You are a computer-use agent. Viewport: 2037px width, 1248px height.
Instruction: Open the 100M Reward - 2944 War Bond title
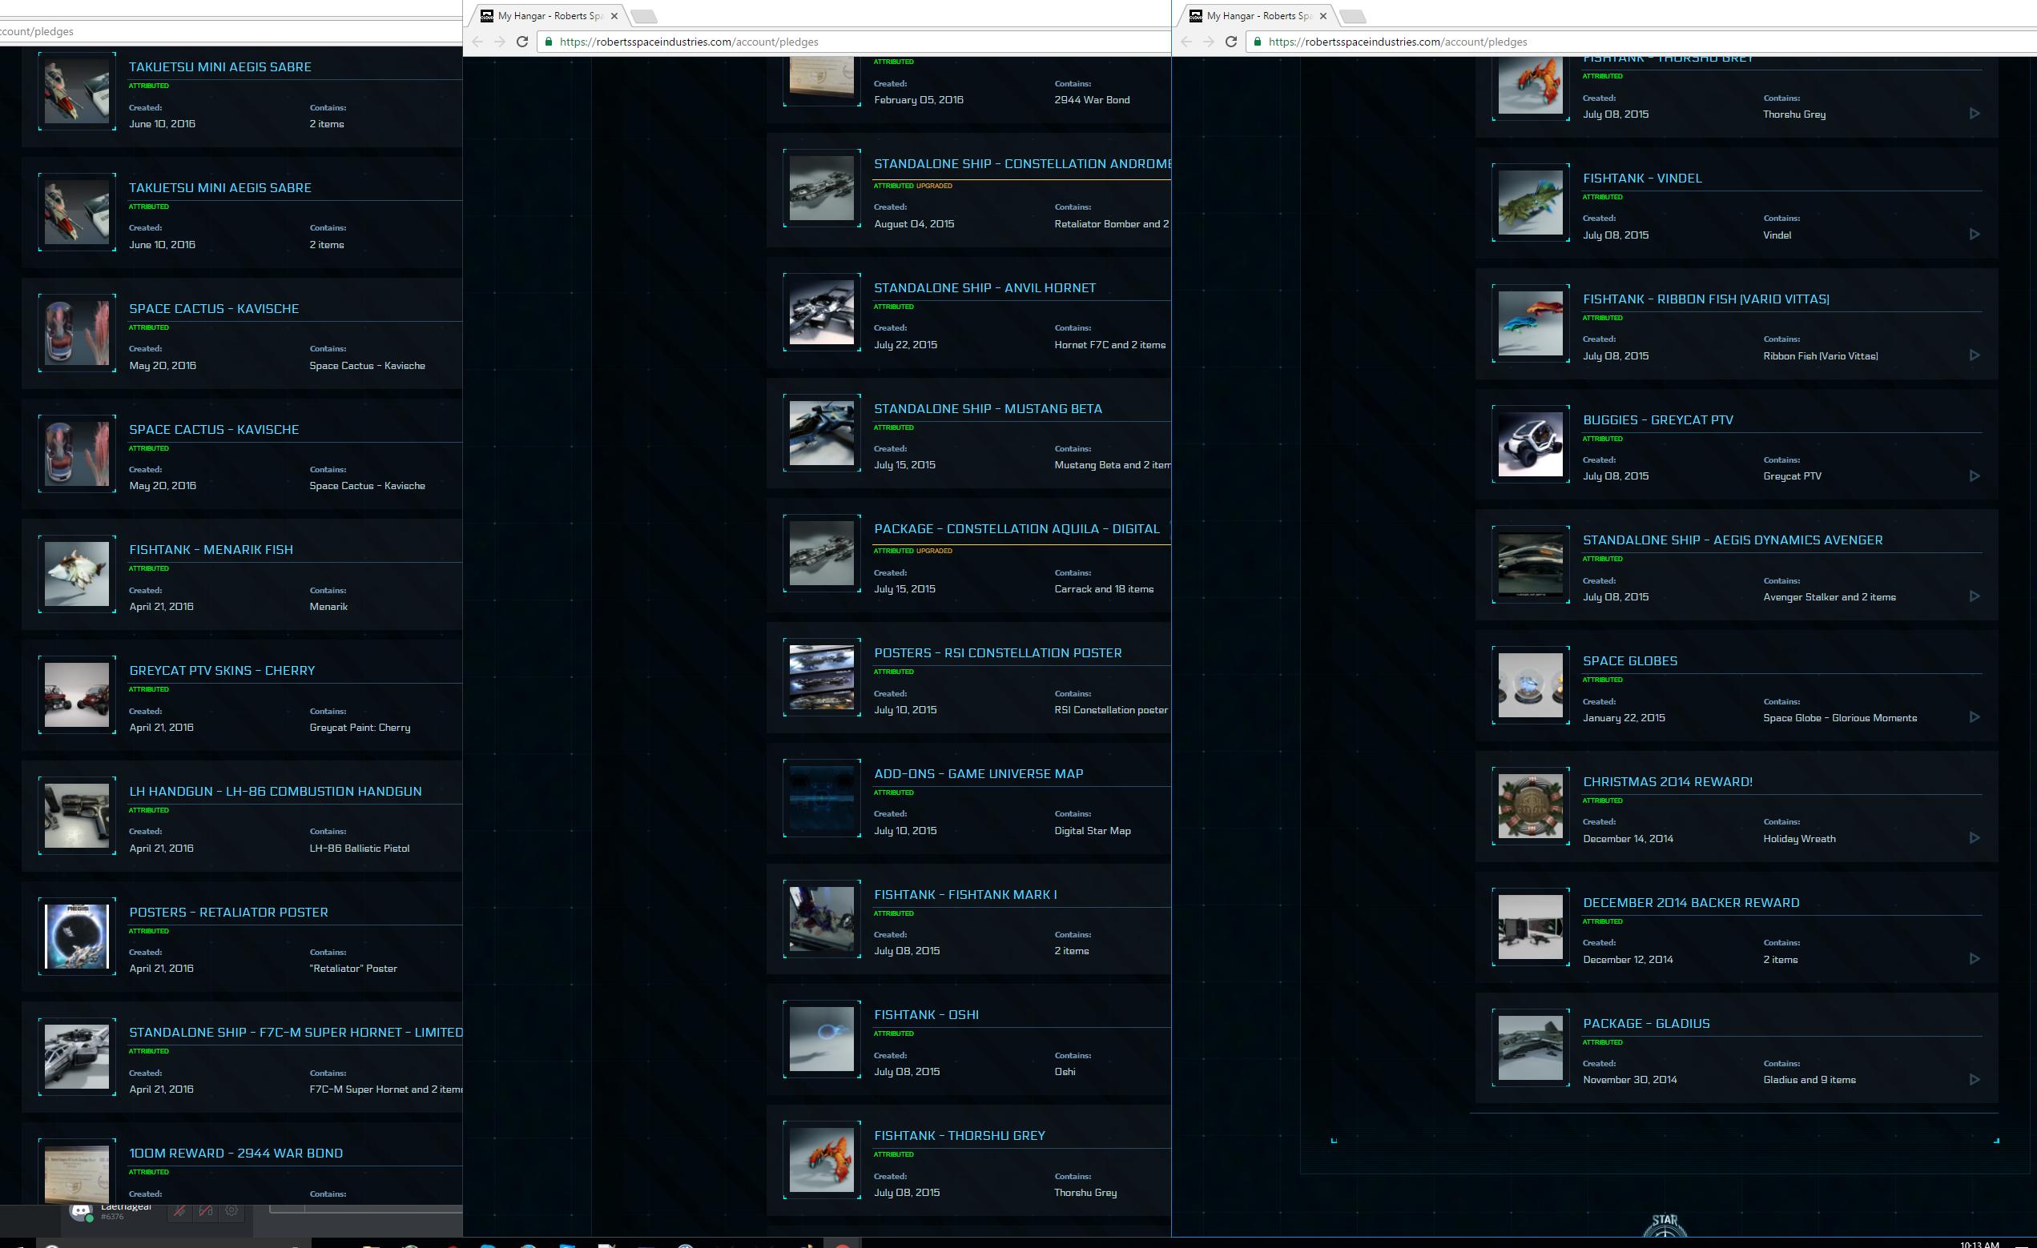(x=236, y=1154)
